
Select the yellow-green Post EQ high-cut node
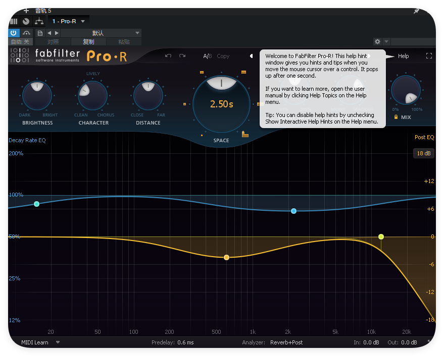click(x=381, y=236)
